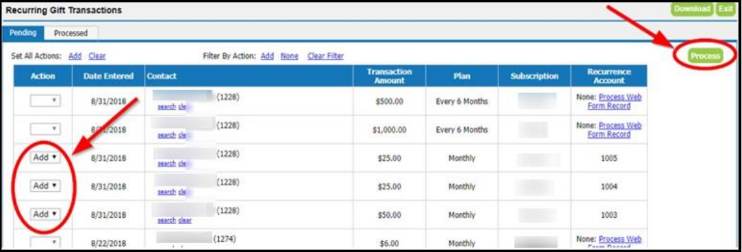Click Add under Filter By Action

[x=268, y=56]
